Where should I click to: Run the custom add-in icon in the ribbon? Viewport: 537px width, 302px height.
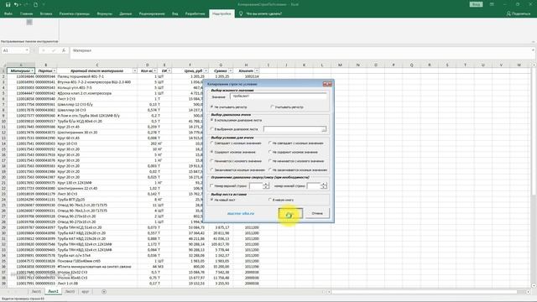[29, 23]
